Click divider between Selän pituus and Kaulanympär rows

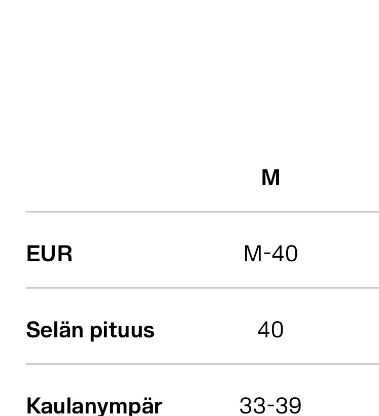[203, 364]
